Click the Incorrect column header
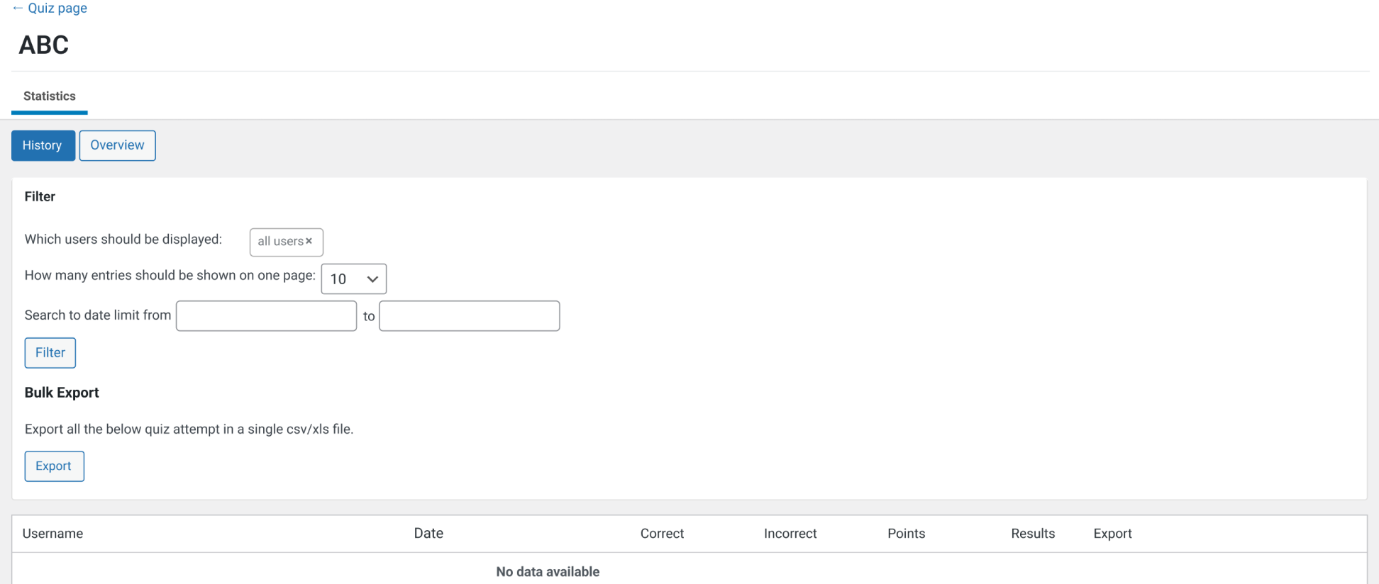Image resolution: width=1379 pixels, height=584 pixels. [790, 534]
